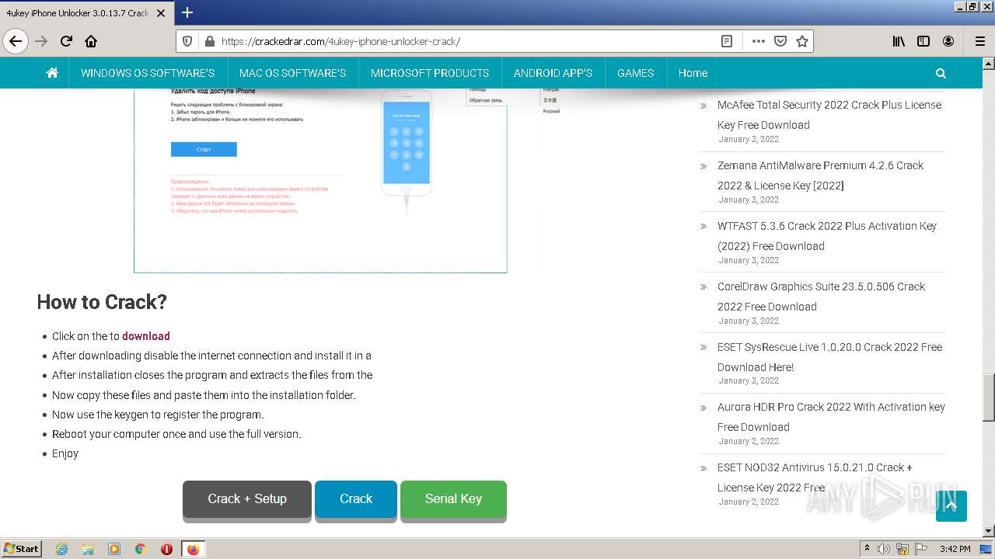This screenshot has width=995, height=559.
Task: Open GAMES menu item
Action: click(x=635, y=73)
